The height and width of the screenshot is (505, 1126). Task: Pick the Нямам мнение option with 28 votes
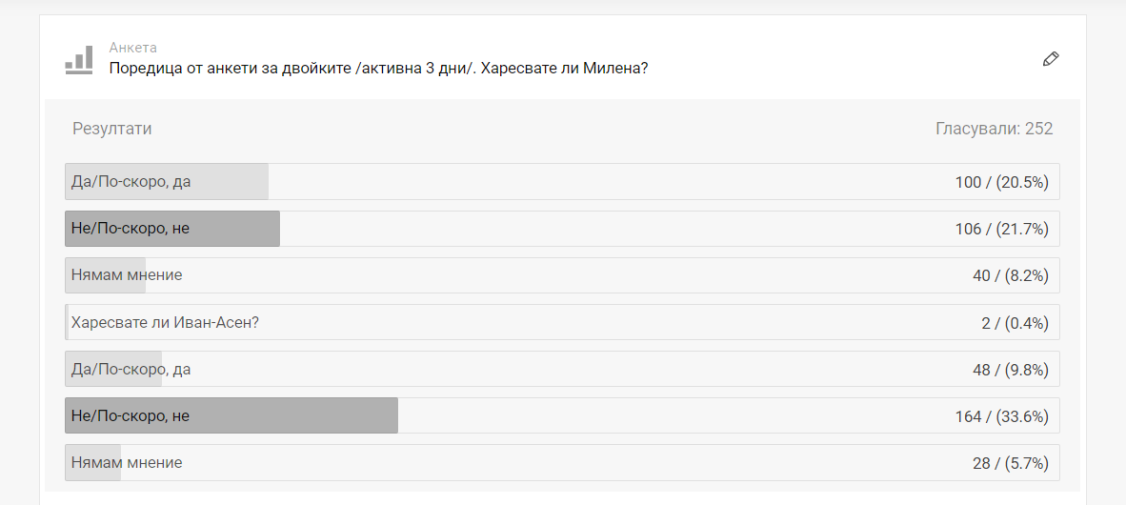[127, 463]
